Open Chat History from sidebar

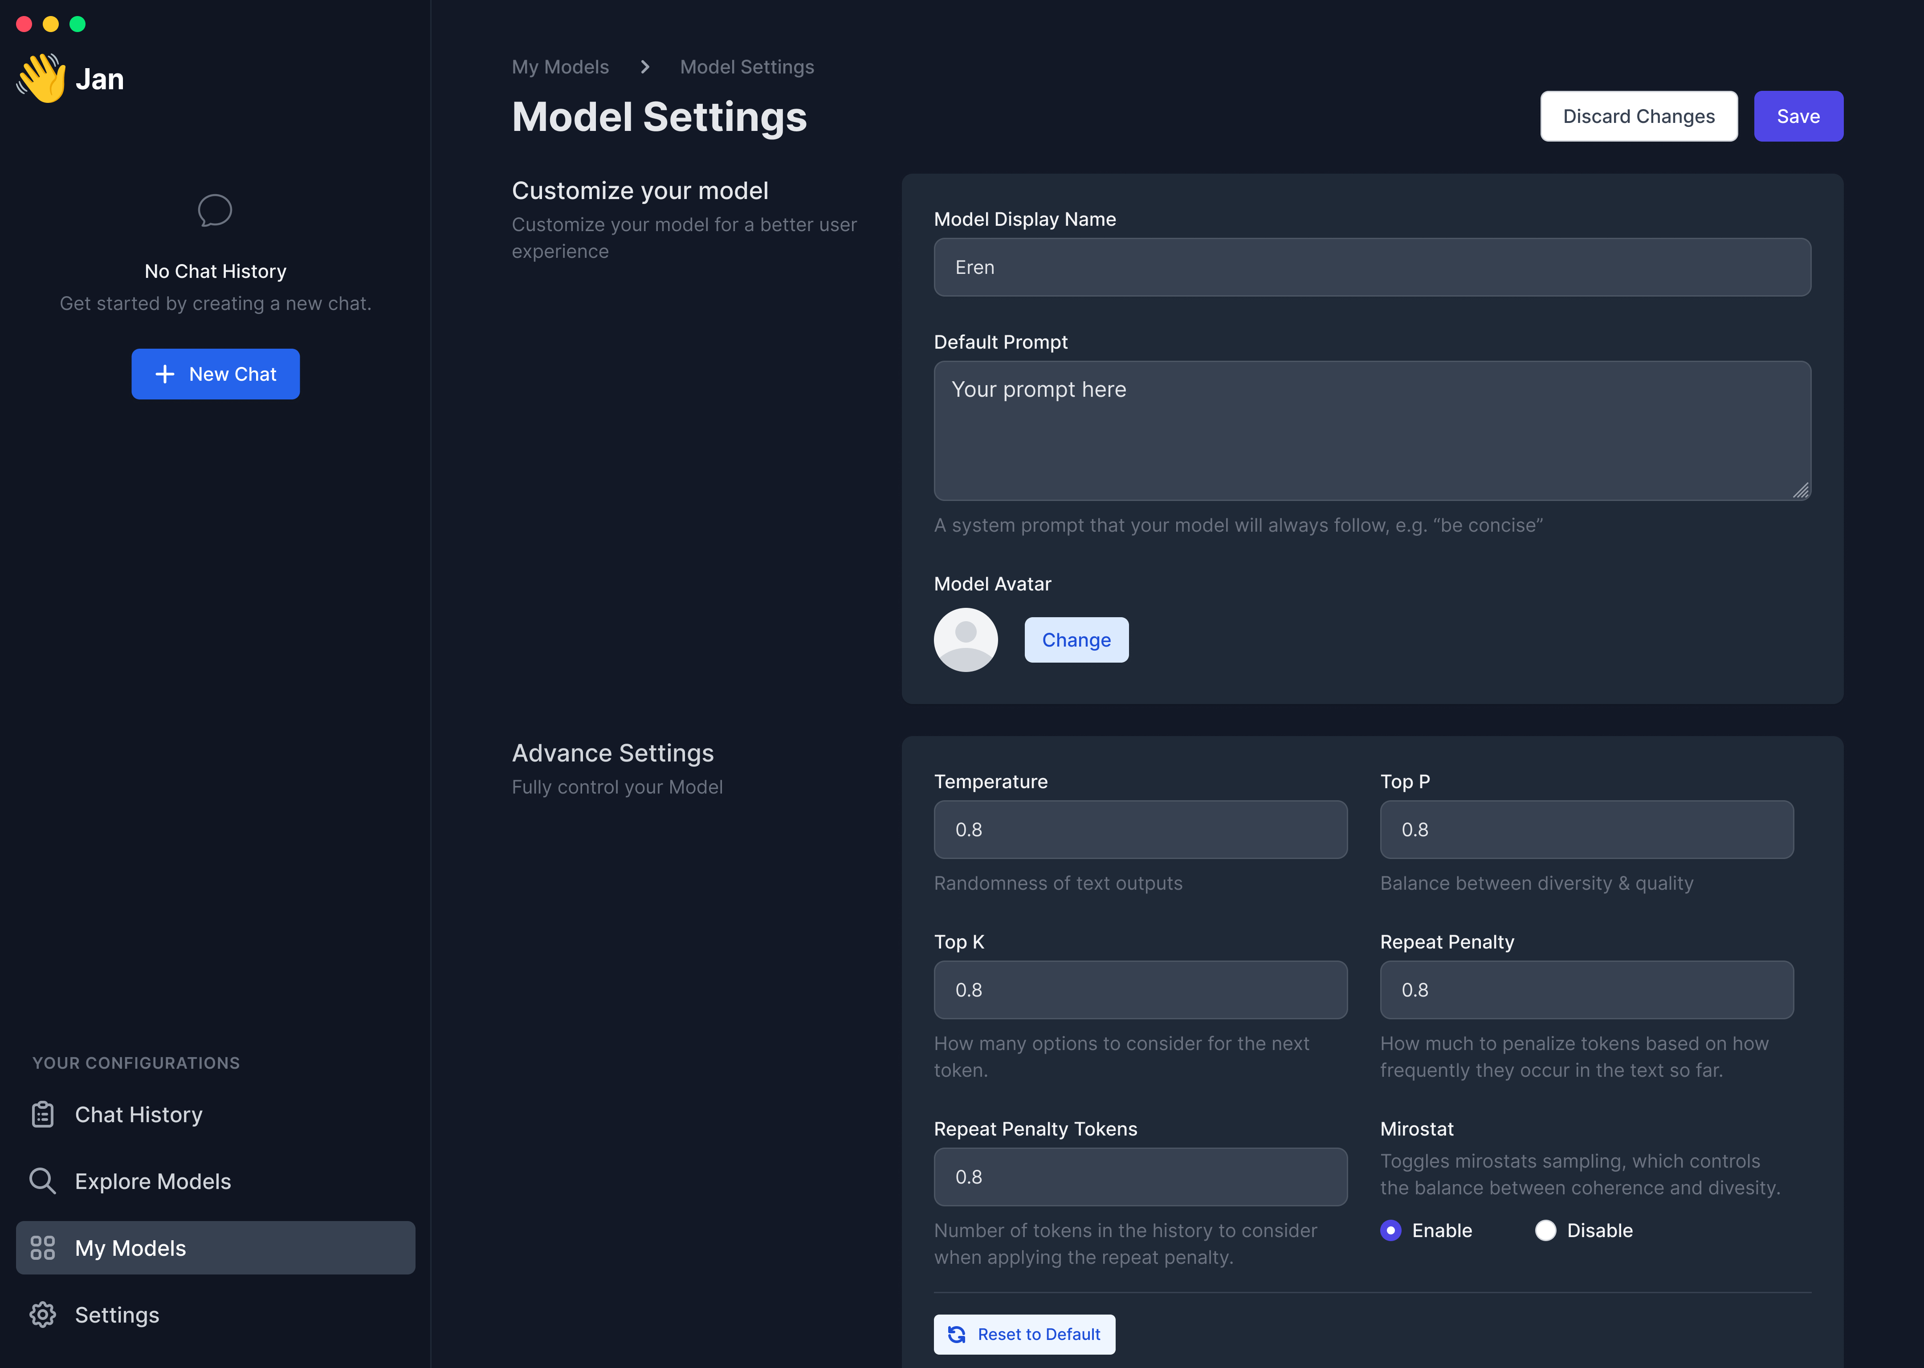pos(138,1115)
